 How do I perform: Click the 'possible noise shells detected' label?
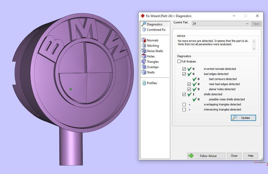coord(227,99)
